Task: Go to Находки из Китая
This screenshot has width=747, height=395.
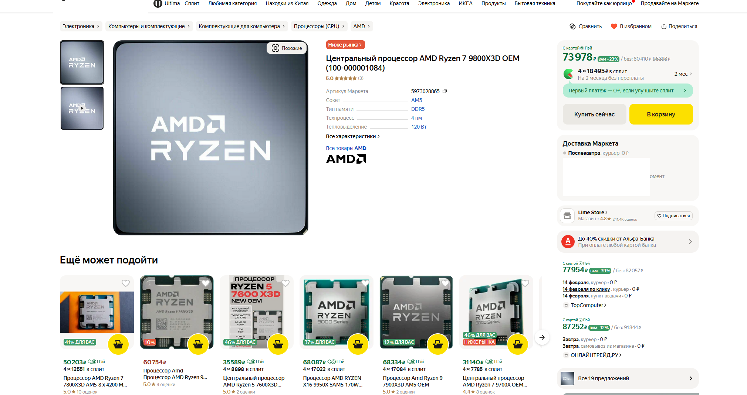Action: click(287, 3)
